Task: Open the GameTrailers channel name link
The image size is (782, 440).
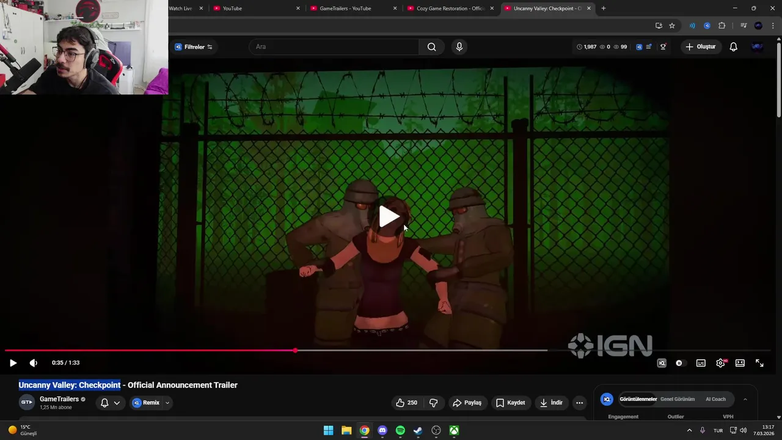Action: click(59, 399)
